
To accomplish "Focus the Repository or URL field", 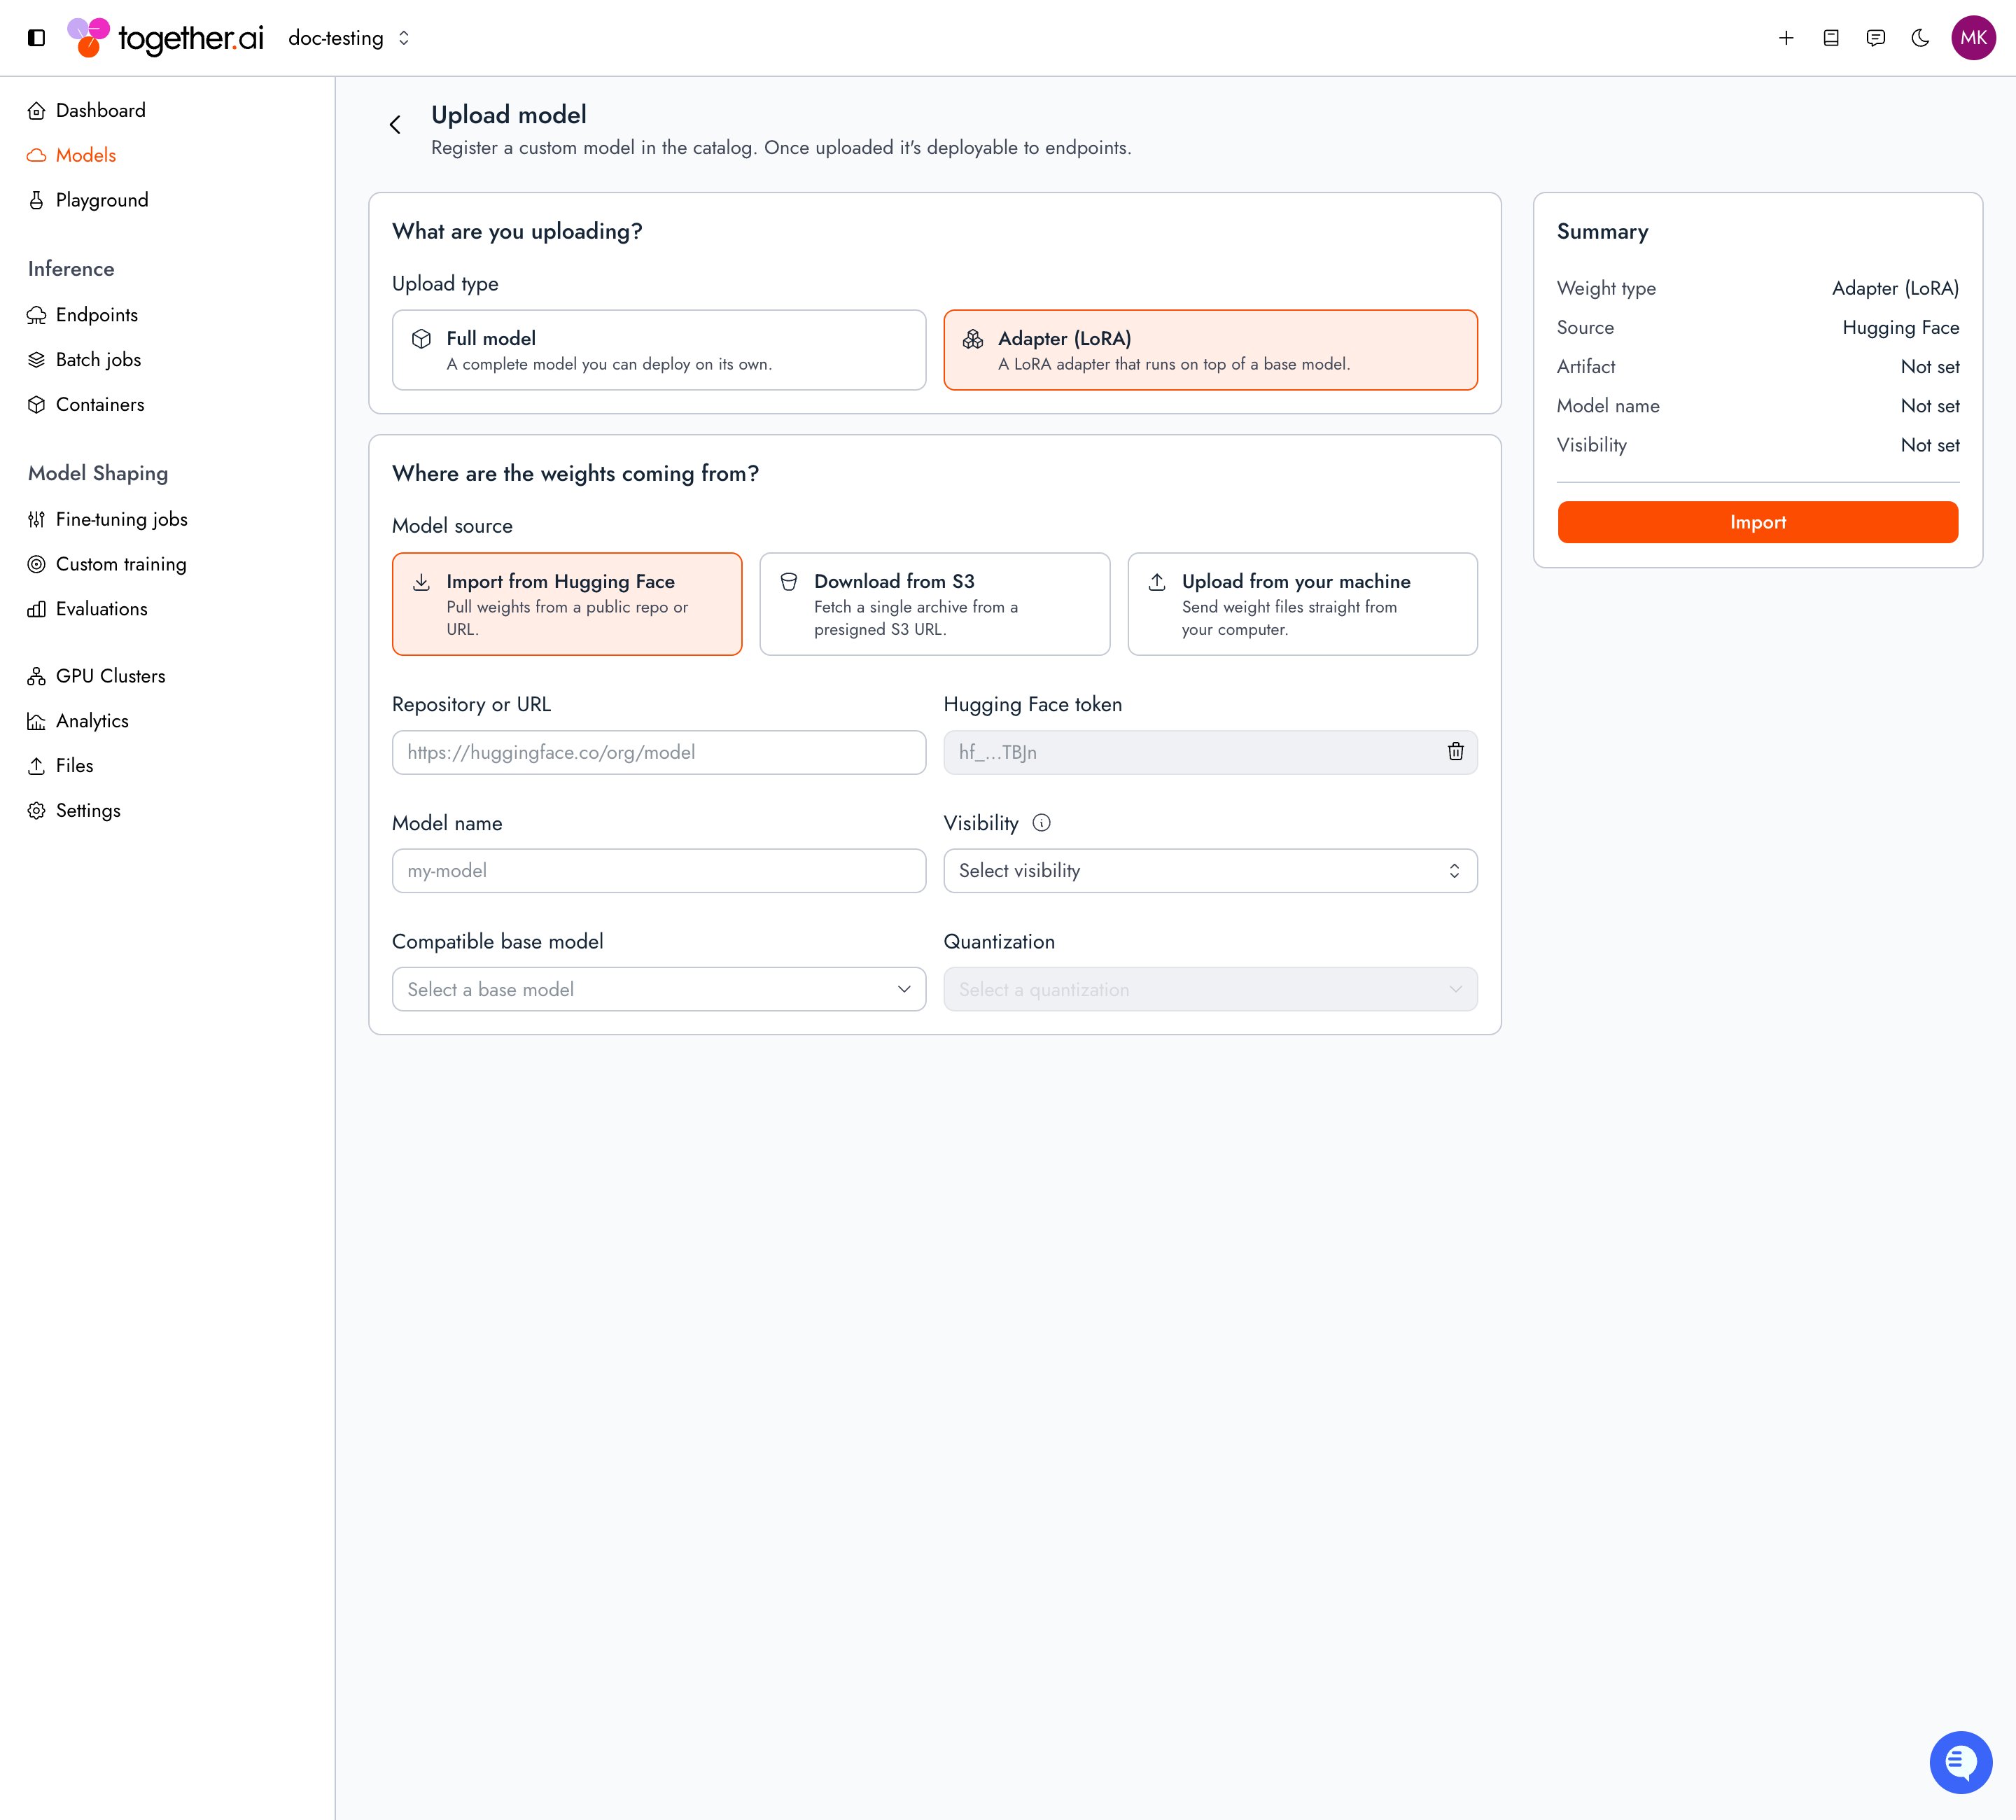I will (x=659, y=752).
